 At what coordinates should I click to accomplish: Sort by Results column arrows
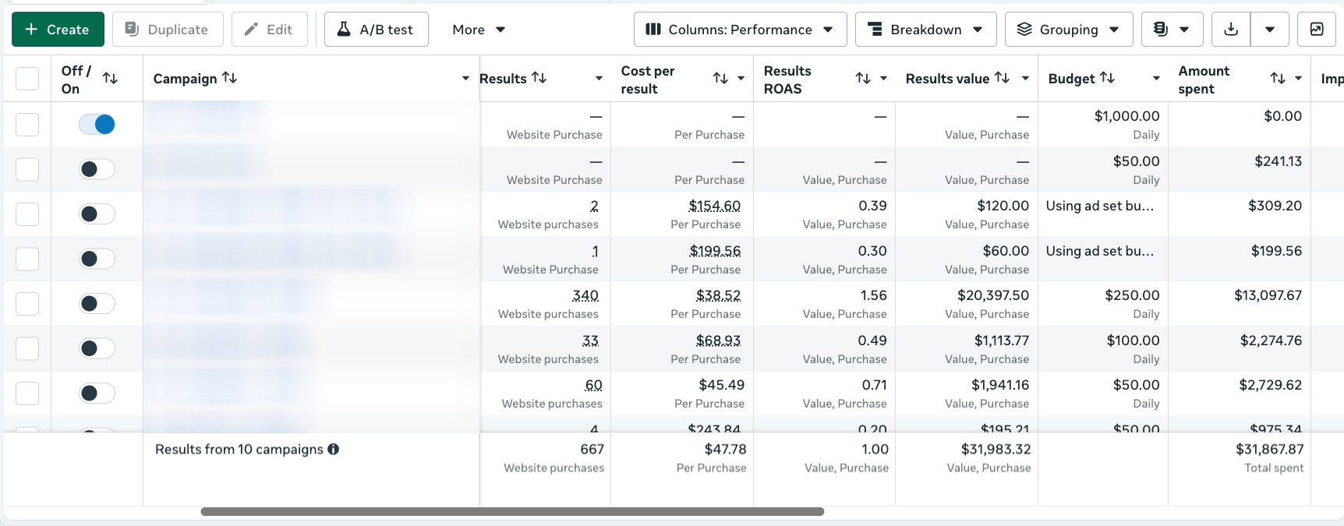[539, 78]
